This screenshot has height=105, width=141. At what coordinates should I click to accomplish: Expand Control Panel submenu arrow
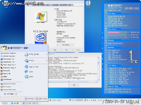tap(47, 61)
